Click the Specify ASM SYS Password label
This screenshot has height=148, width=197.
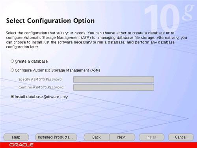pos(41,79)
